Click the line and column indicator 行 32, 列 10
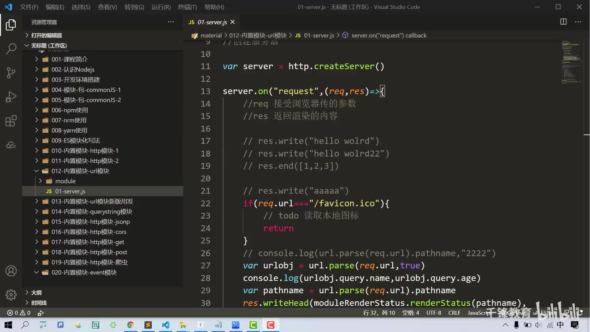Screen dimensions: 590x332 coord(379,313)
